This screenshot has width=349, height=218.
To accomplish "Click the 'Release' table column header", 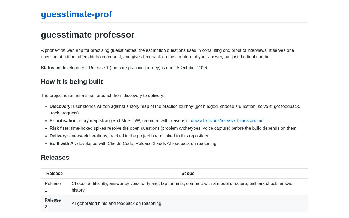I will pos(55,174).
